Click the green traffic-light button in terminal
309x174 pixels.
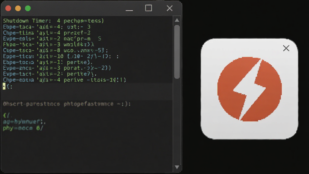point(28,8)
